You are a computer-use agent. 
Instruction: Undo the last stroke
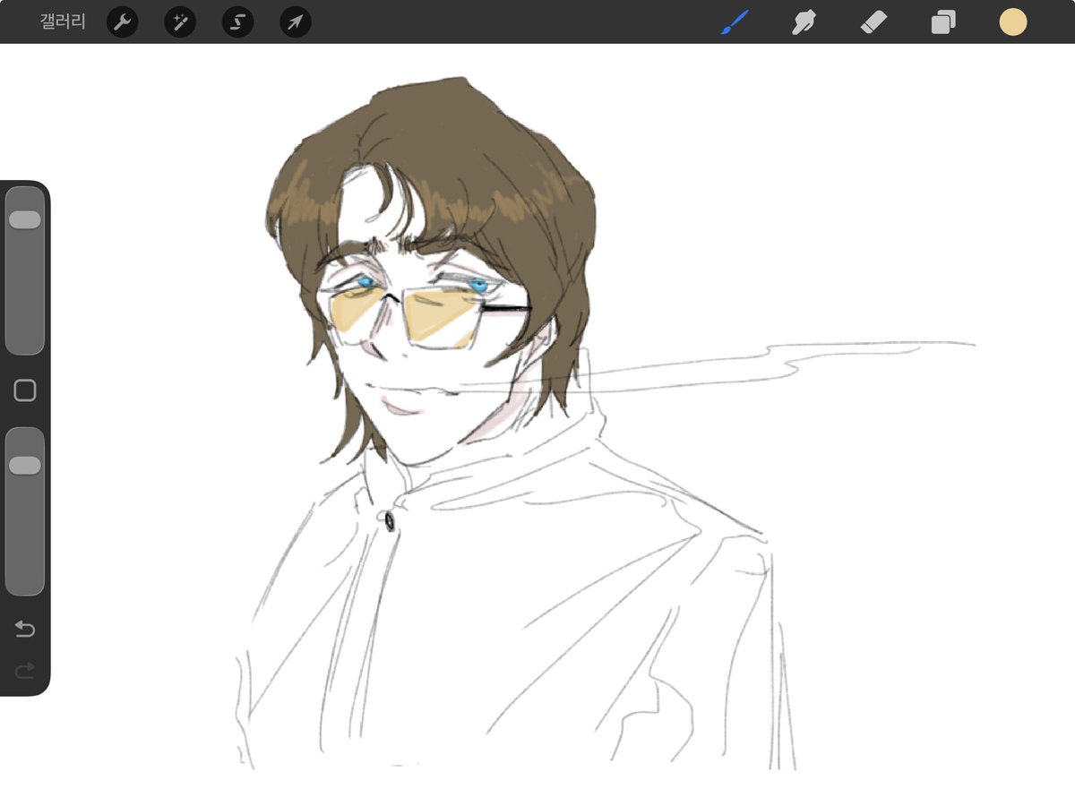coord(25,630)
